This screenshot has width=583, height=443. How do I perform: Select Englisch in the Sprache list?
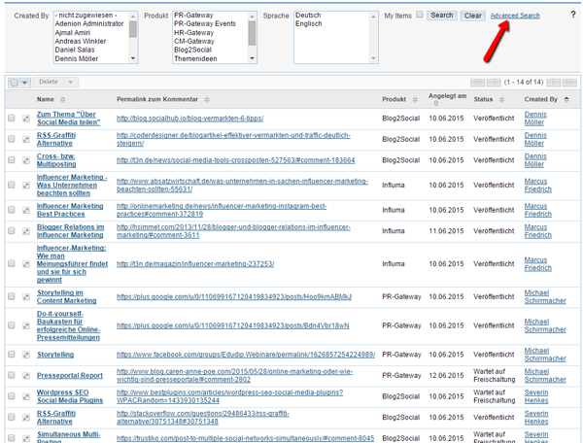coord(310,24)
